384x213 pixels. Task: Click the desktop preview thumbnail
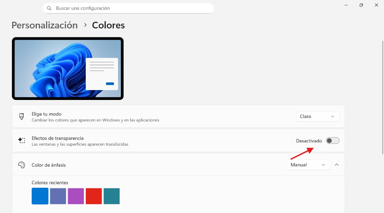click(68, 68)
